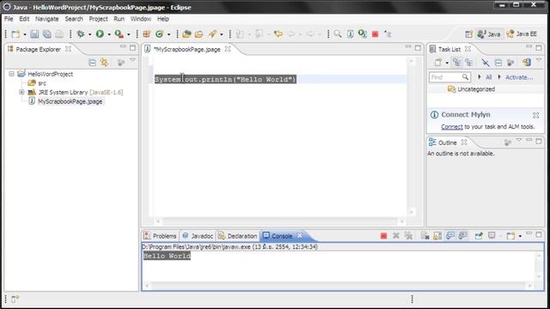Click the Find field in Task List
Image resolution: width=550 pixels, height=309 pixels.
[449, 77]
